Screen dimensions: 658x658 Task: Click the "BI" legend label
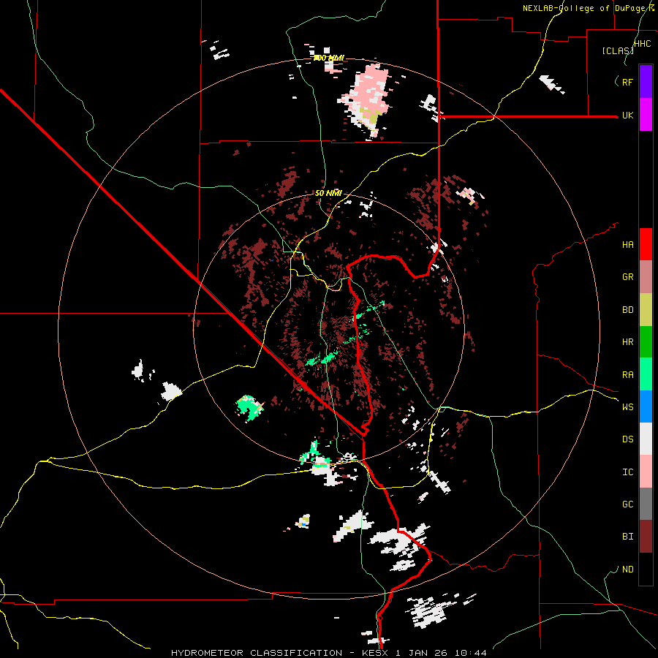click(x=627, y=537)
